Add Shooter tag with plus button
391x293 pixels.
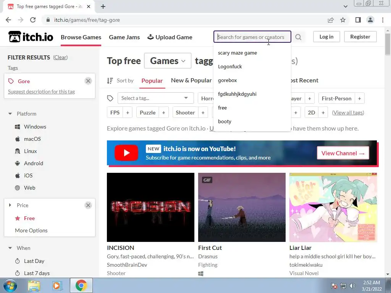(x=203, y=113)
